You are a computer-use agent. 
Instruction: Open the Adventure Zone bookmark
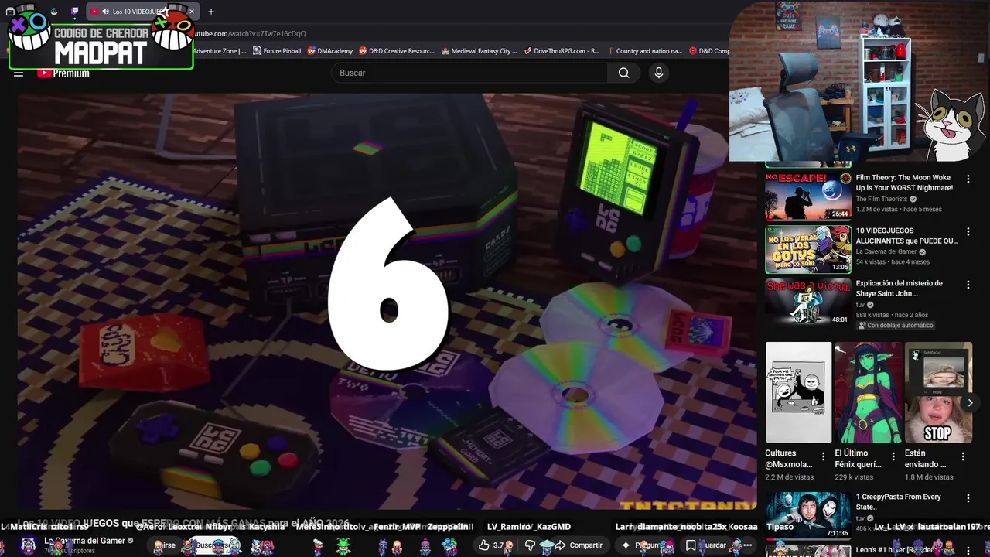[220, 51]
